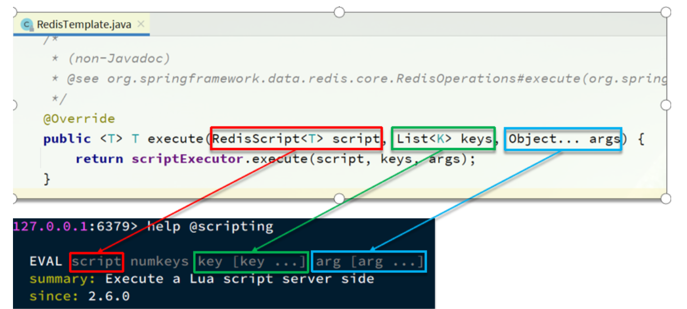Click the 'summary:' label in terminal

(63, 278)
